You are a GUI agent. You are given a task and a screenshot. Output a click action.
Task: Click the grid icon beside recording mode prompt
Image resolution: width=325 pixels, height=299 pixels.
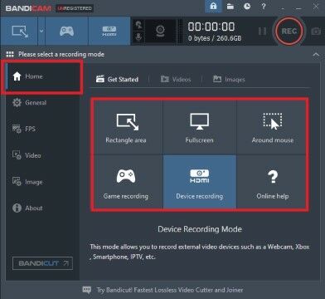coord(10,54)
